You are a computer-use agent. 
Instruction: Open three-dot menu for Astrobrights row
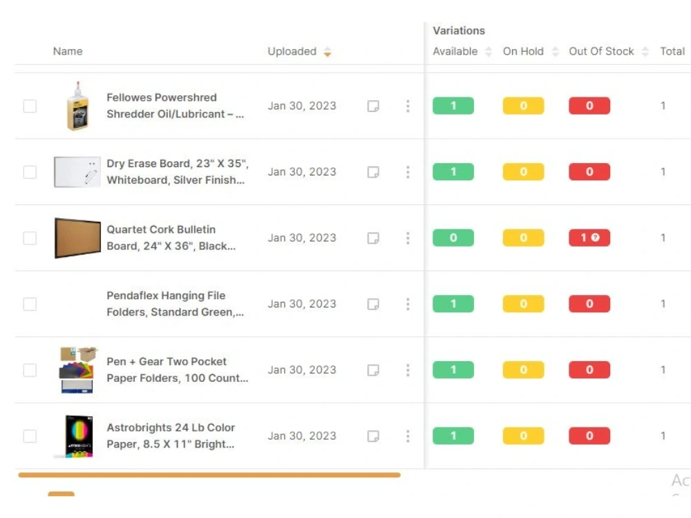coord(408,437)
